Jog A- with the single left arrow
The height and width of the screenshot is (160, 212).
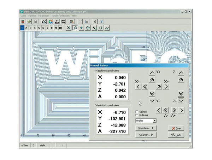click(x=159, y=111)
